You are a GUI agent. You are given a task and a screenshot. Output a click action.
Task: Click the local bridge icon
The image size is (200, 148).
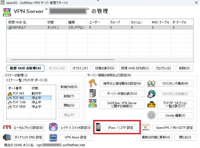coord(7,127)
